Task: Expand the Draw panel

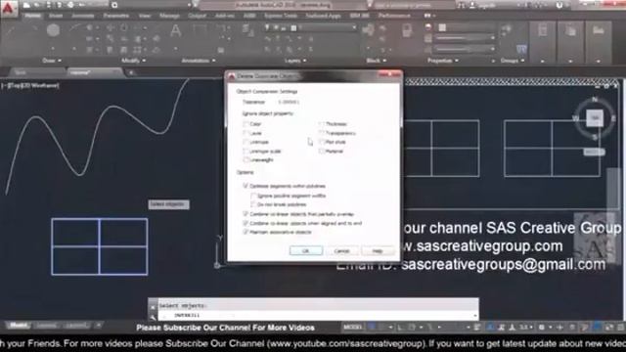Action: (x=52, y=61)
